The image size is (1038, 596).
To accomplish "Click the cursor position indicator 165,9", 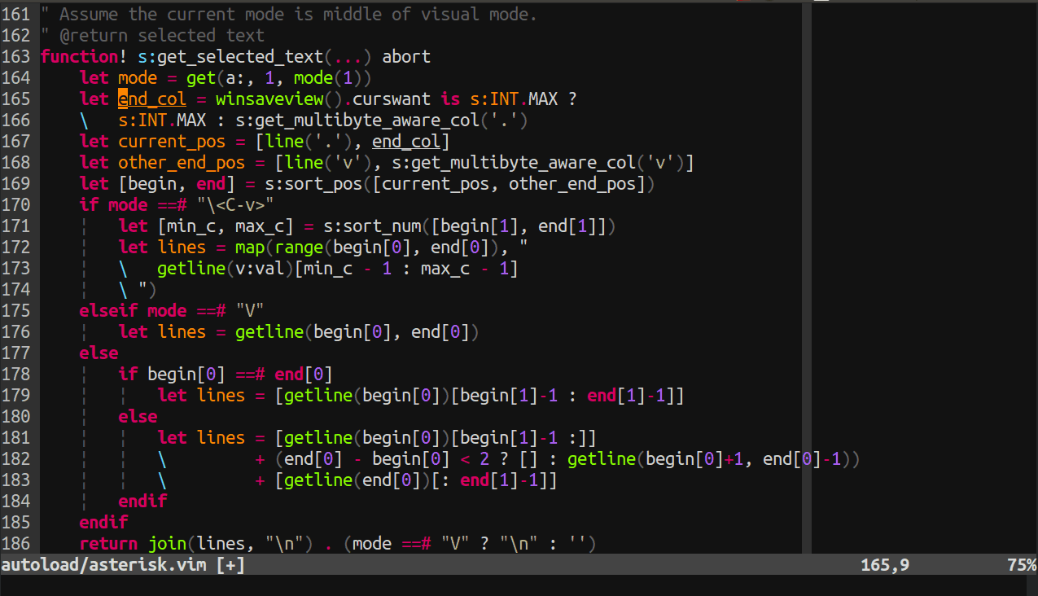I will click(884, 564).
